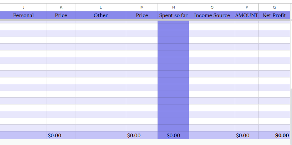
Task: Click column O header letter
Action: (x=212, y=7)
